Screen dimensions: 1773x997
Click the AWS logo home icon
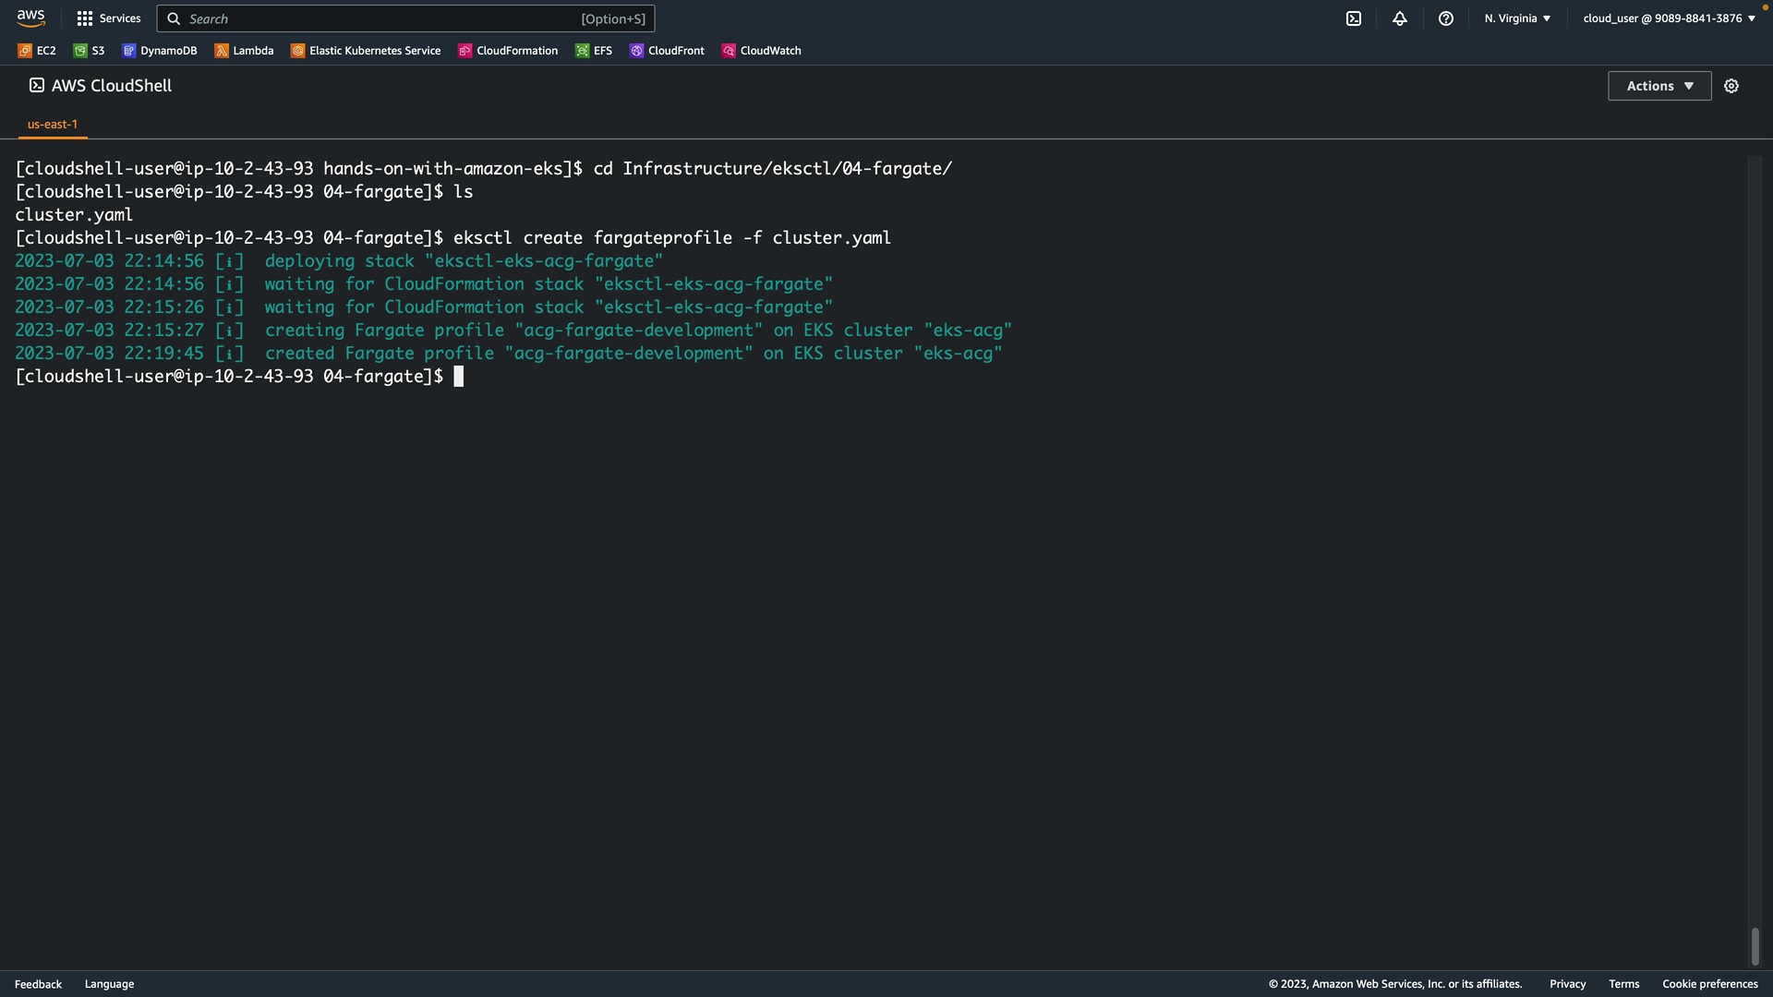pos(30,18)
